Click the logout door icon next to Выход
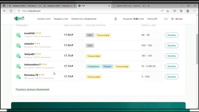 pyautogui.click(x=172, y=19)
